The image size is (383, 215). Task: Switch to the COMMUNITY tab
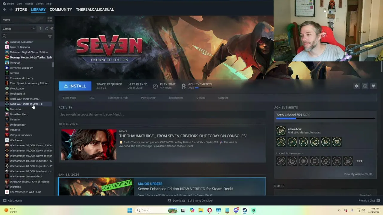click(x=61, y=10)
